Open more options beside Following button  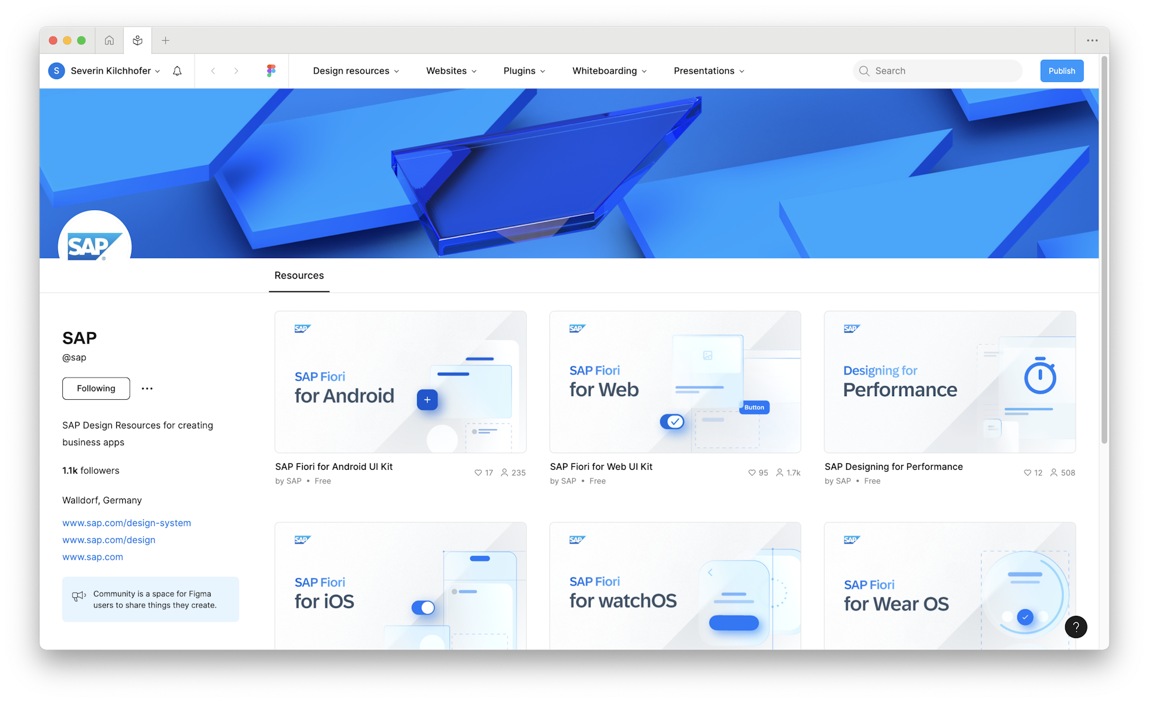147,388
